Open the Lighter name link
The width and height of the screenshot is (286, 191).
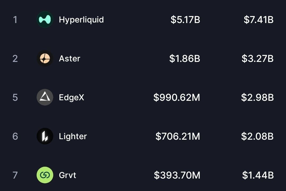pos(73,136)
